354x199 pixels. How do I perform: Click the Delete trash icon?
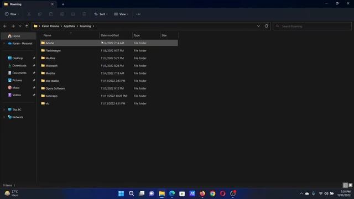tap(84, 14)
